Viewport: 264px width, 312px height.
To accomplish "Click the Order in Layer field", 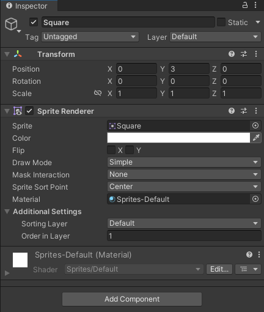I will pyautogui.click(x=184, y=236).
